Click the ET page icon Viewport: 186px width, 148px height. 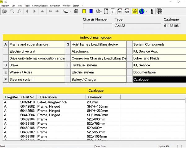[x=113, y=11]
